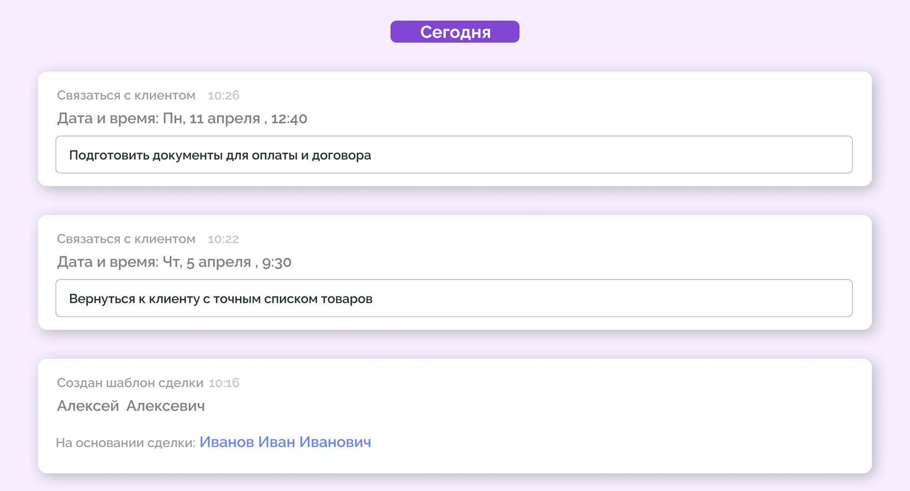
Task: Select the first Связаться с клиентом activity title
Action: click(x=126, y=95)
